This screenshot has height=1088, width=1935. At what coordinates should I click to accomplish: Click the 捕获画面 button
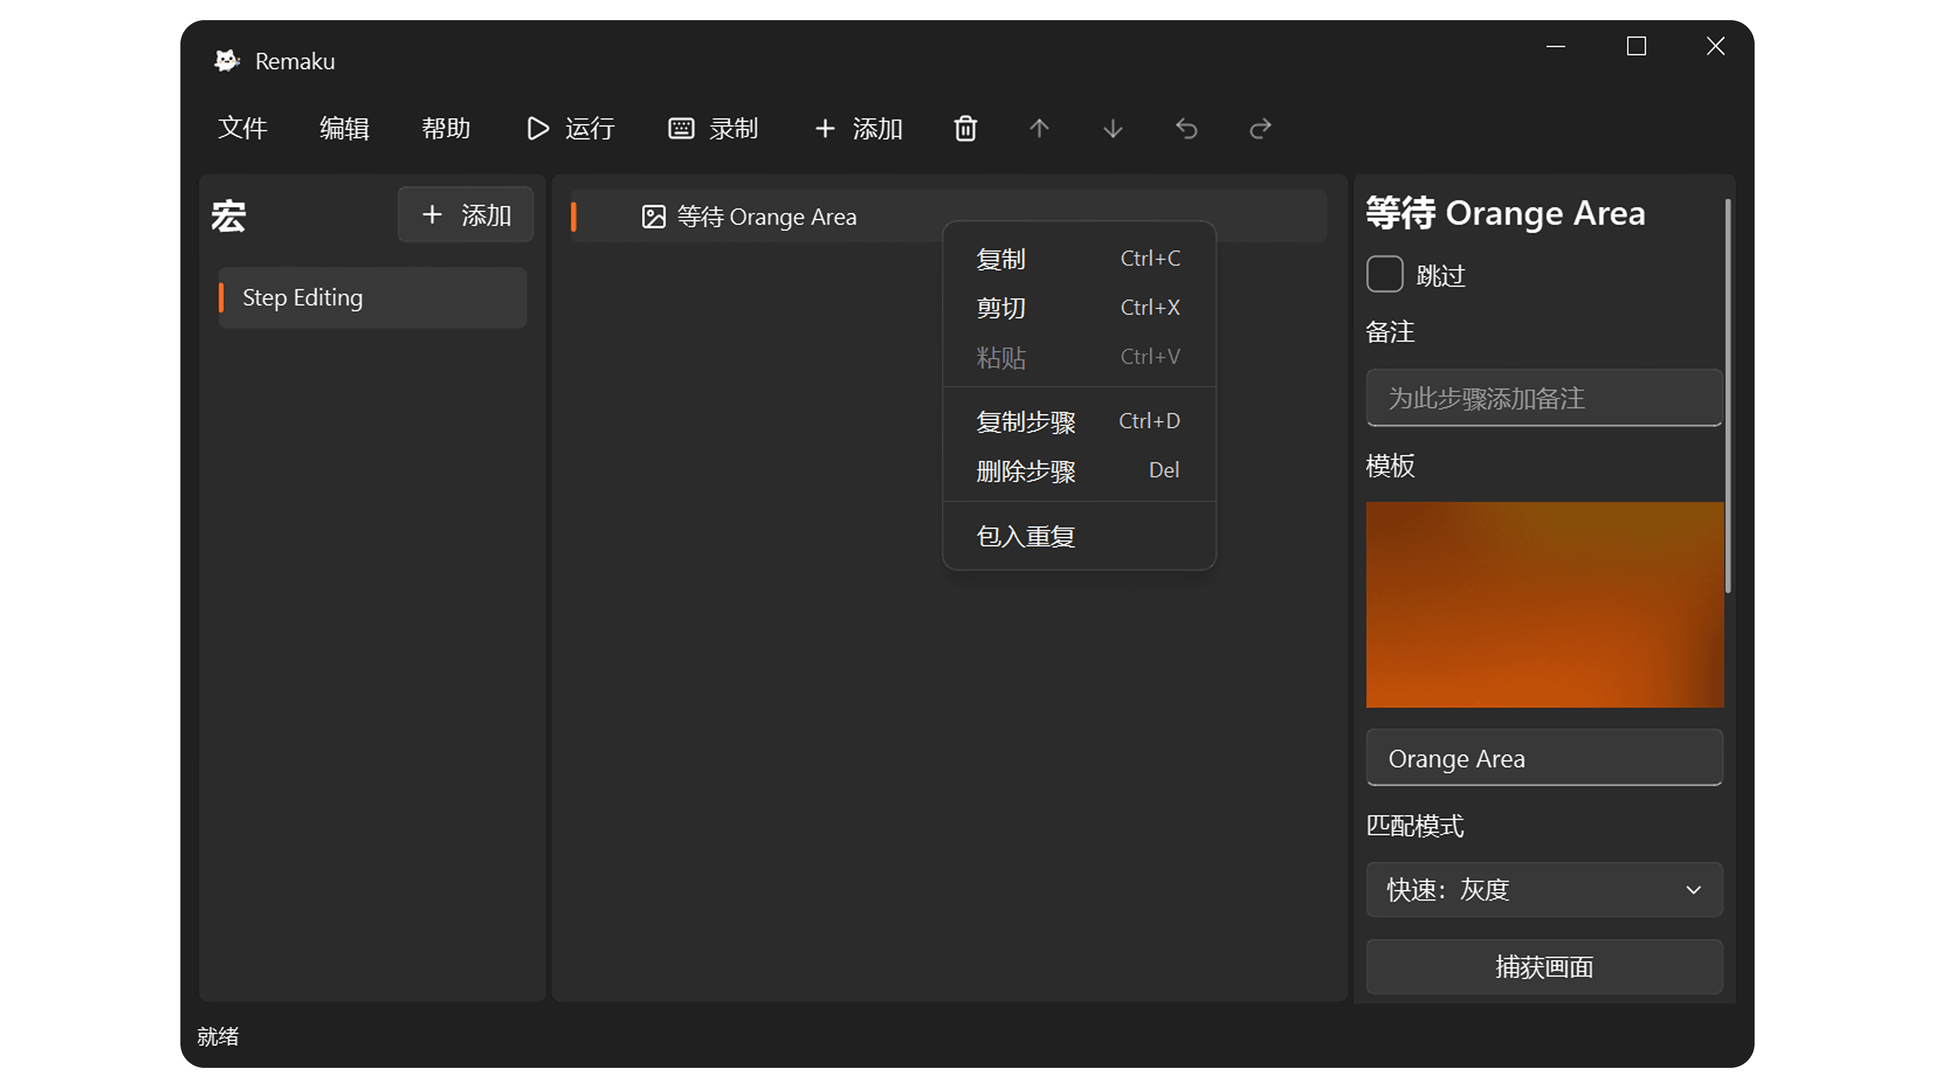click(1543, 967)
